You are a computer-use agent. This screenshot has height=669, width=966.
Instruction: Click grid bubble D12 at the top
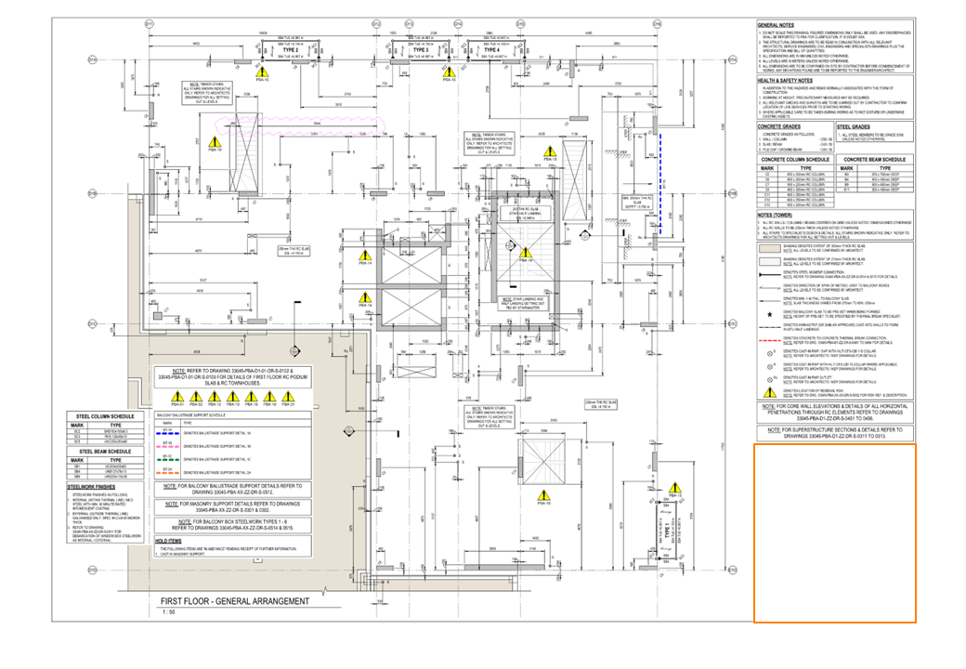(376, 24)
